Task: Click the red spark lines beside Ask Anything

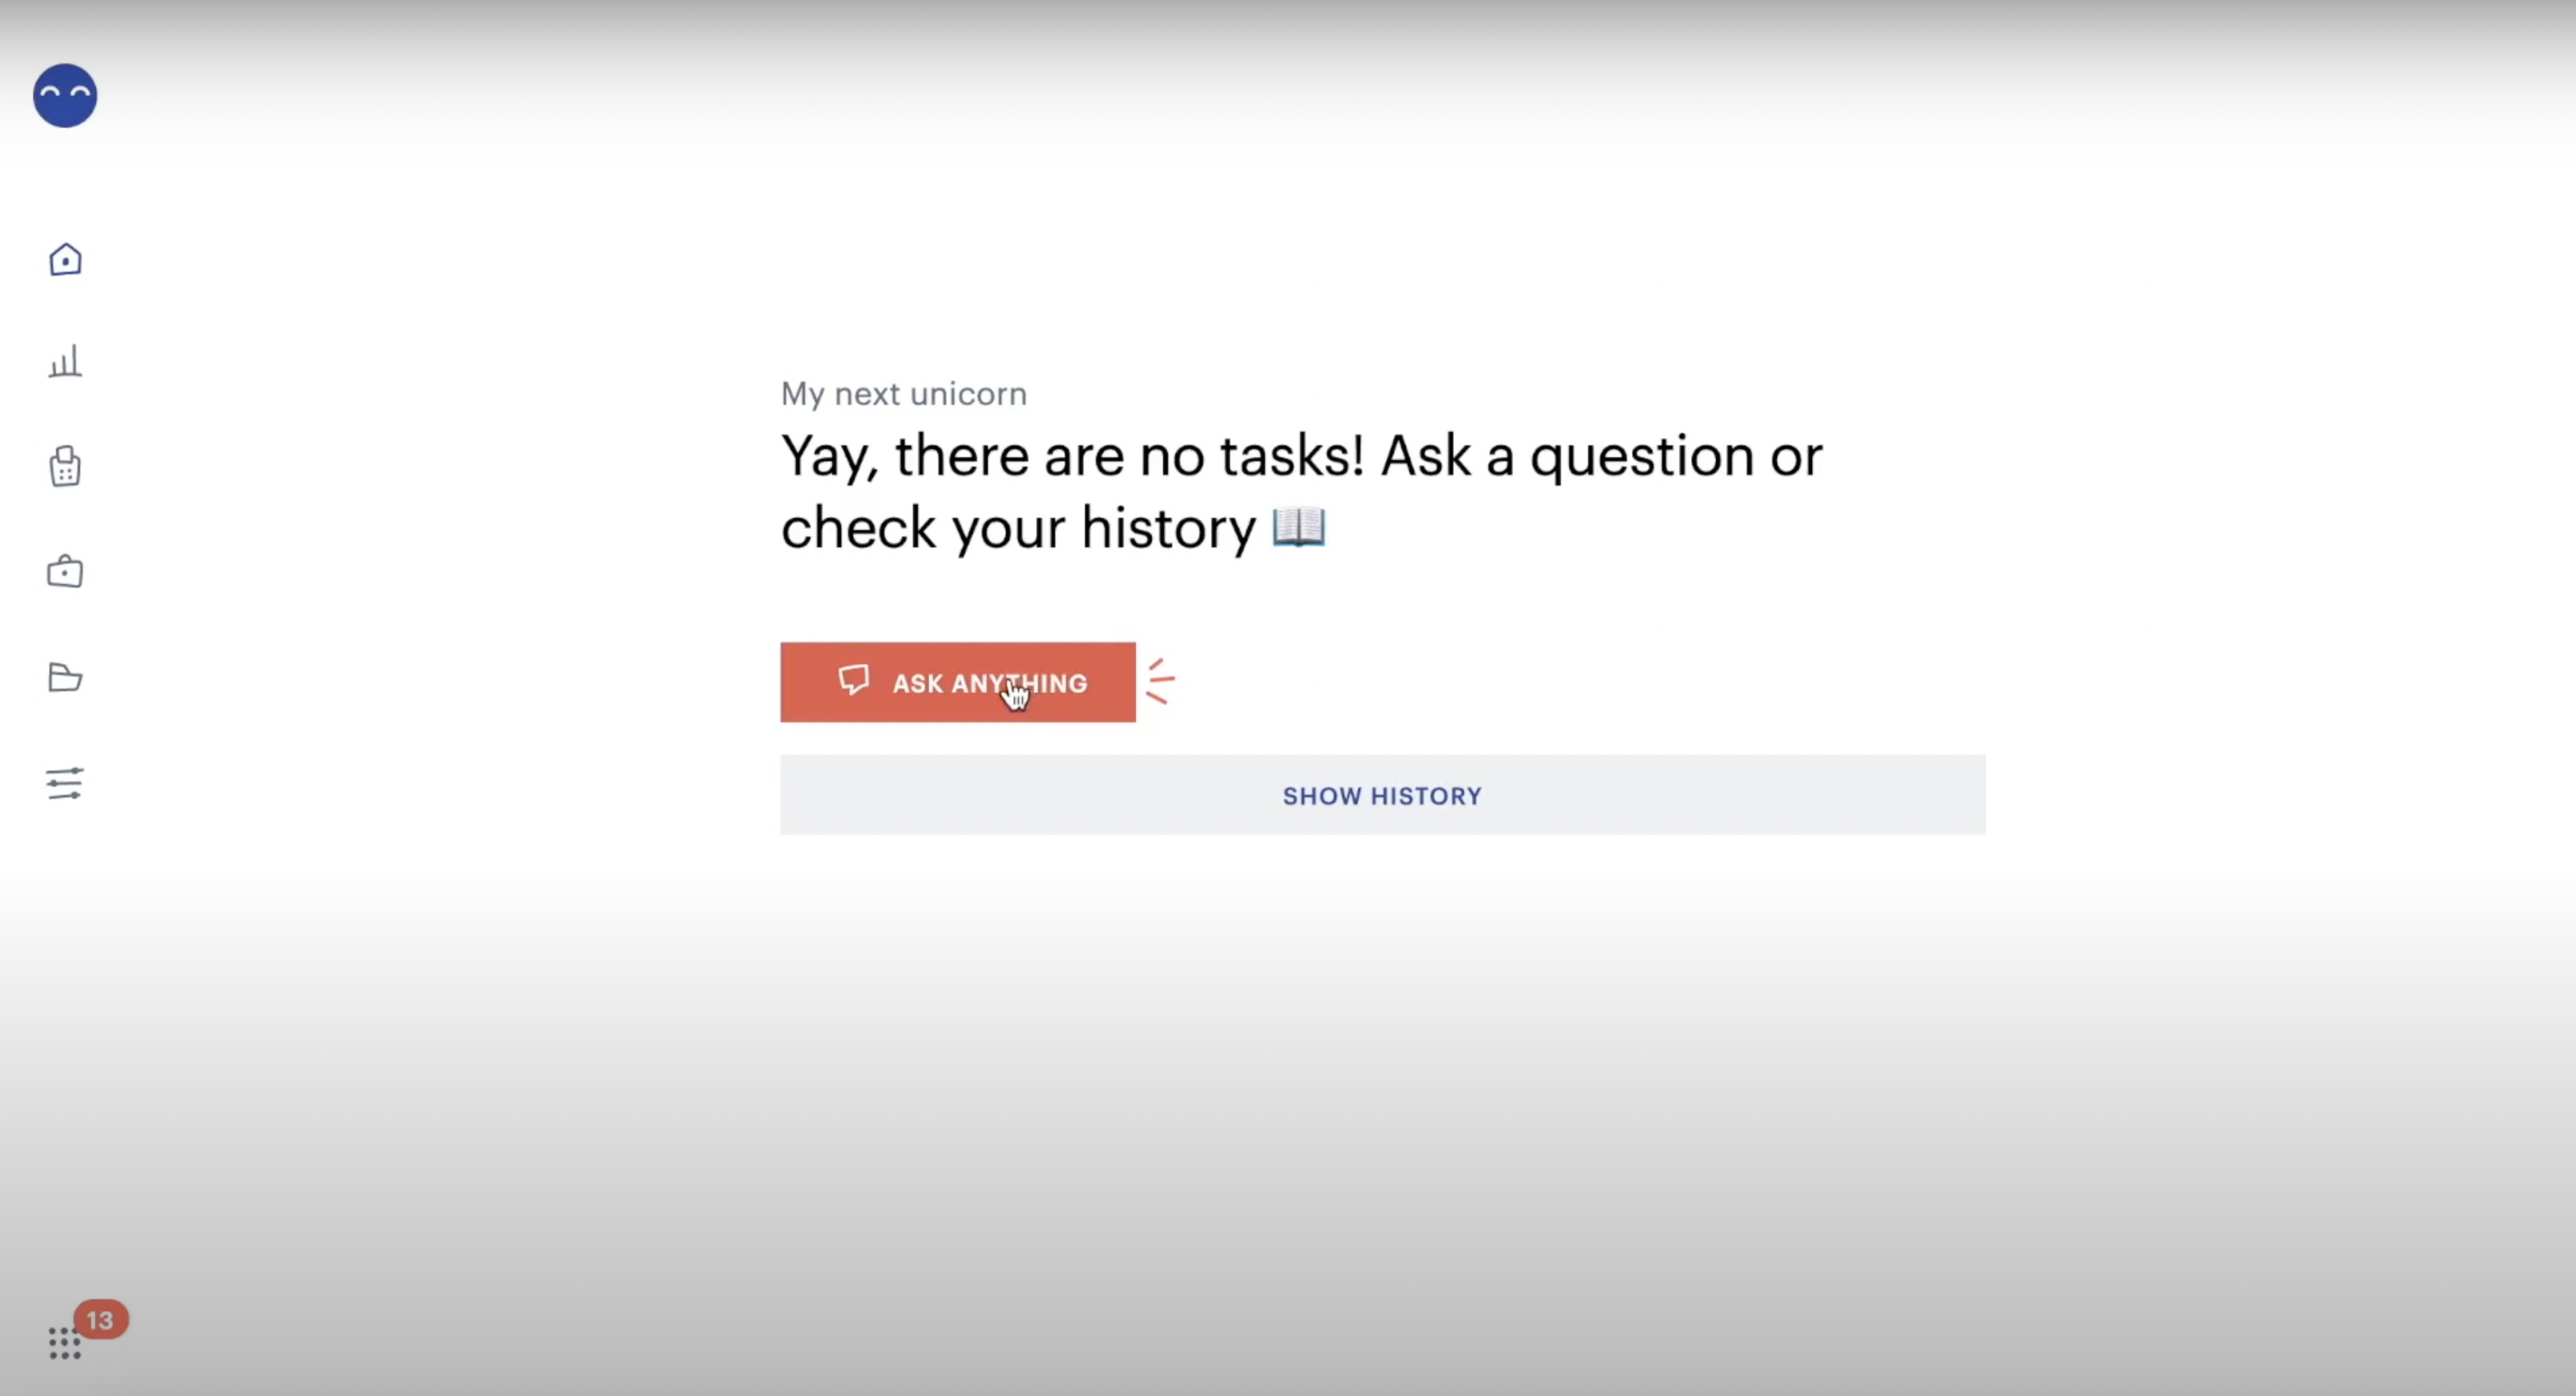Action: 1160,681
